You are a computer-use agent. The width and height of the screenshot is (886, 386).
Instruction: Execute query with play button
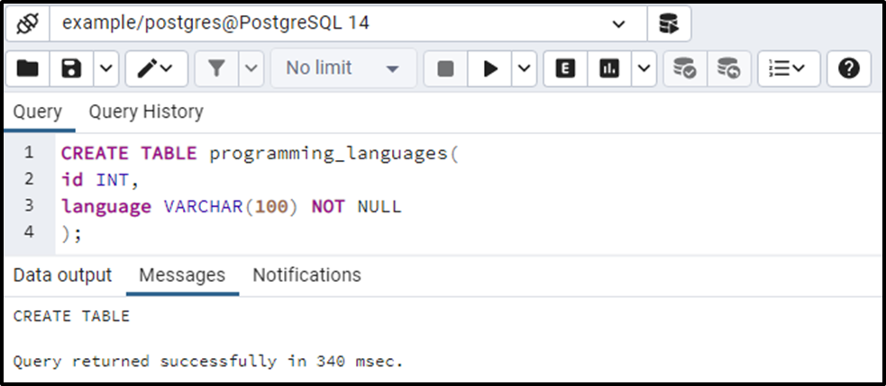(x=490, y=69)
